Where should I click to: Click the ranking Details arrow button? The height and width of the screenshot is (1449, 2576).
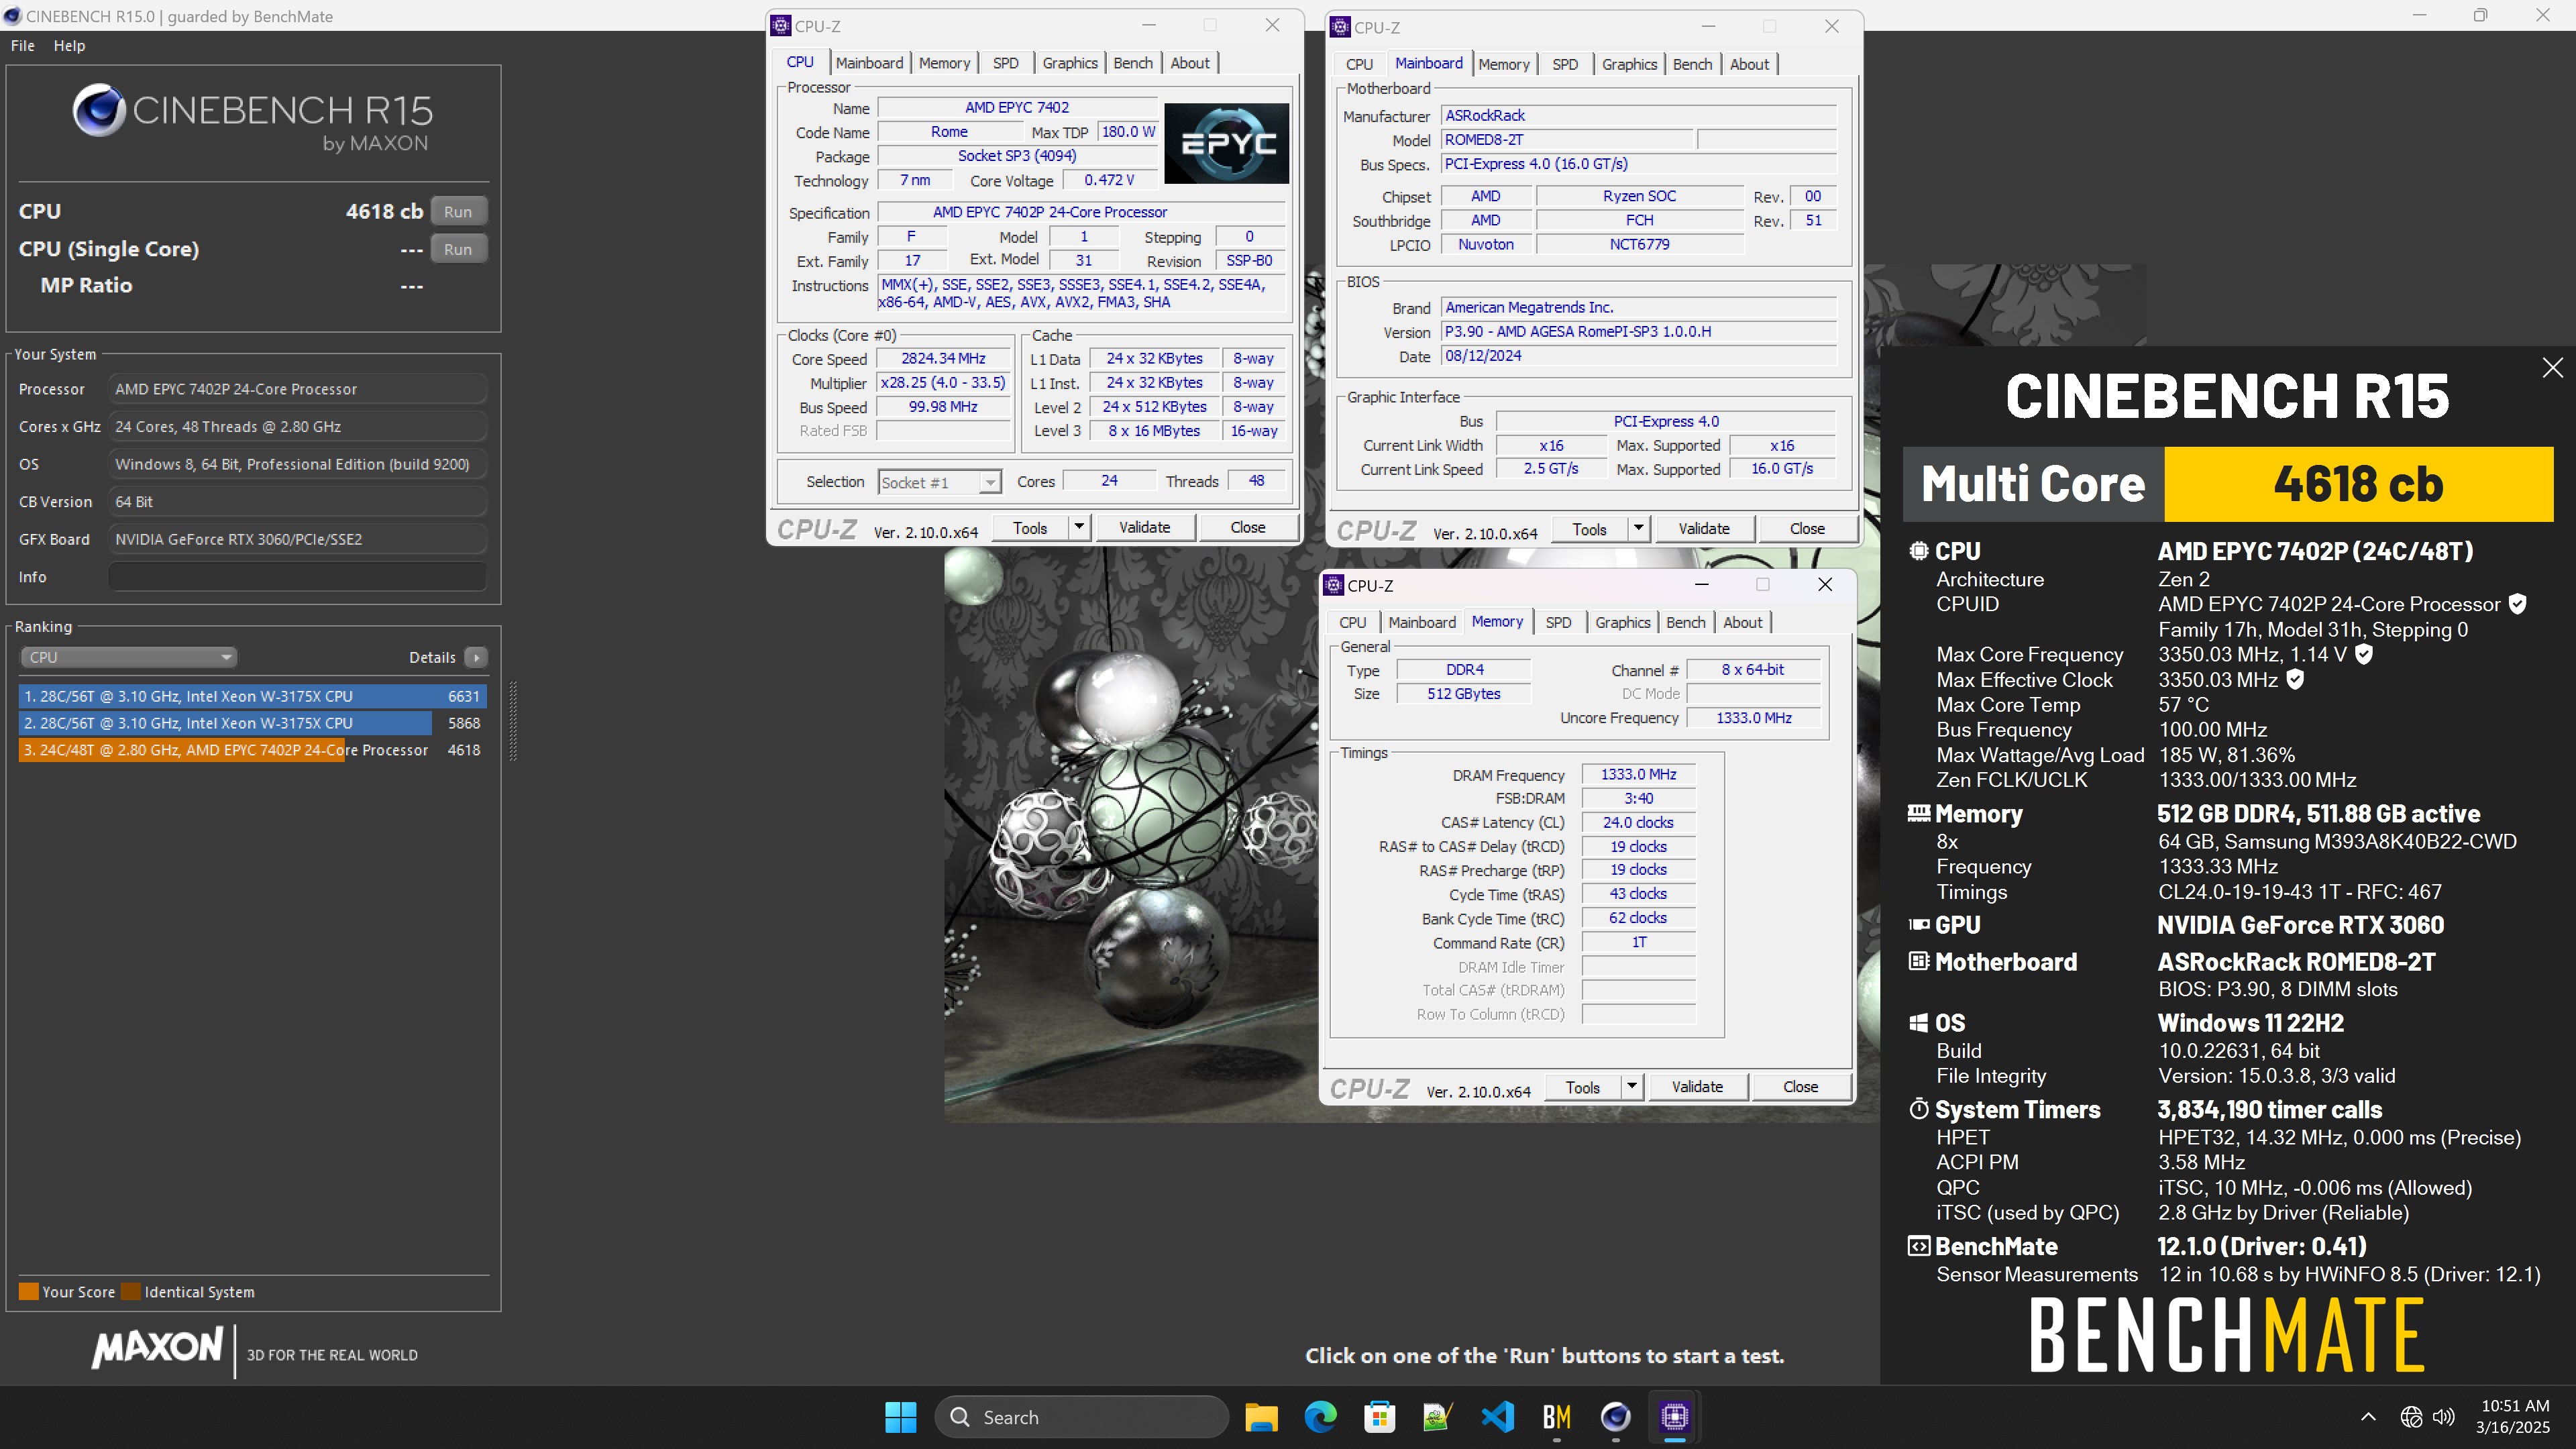[x=476, y=657]
